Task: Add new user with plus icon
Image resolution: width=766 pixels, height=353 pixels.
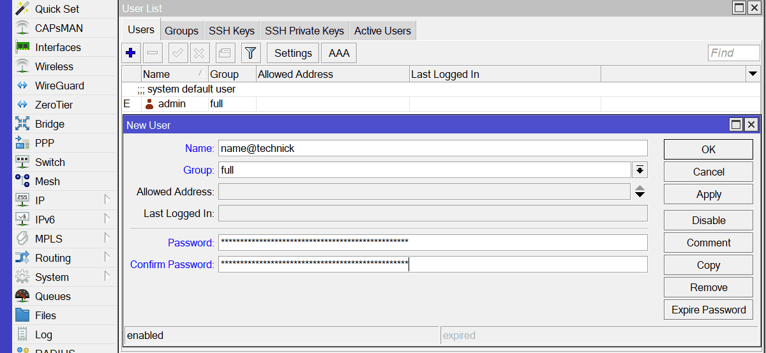Action: pyautogui.click(x=131, y=53)
